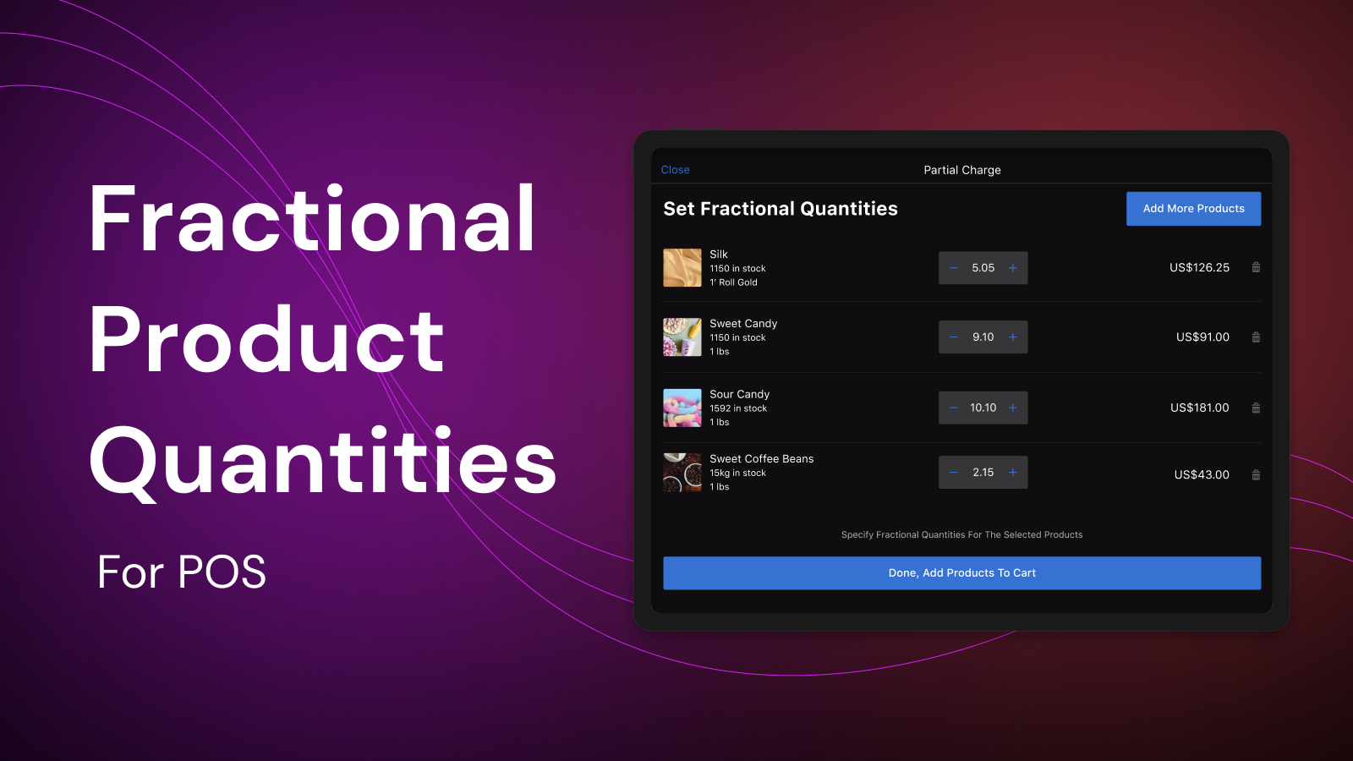The height and width of the screenshot is (761, 1353).
Task: Tap Done, Add Products To Cart
Action: tap(961, 572)
